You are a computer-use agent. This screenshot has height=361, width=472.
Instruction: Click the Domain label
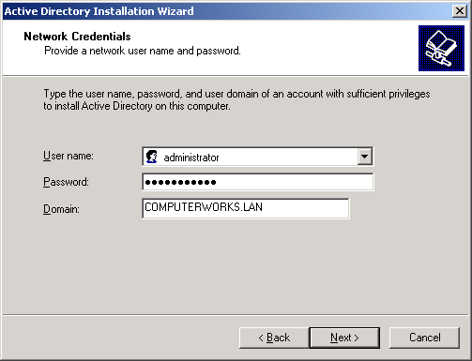[61, 209]
